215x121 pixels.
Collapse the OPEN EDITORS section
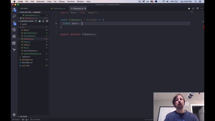(x=26, y=12)
